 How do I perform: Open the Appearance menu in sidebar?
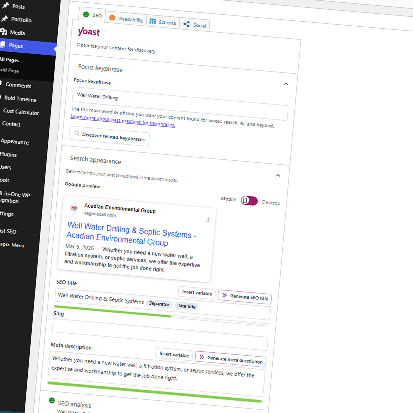(x=14, y=142)
